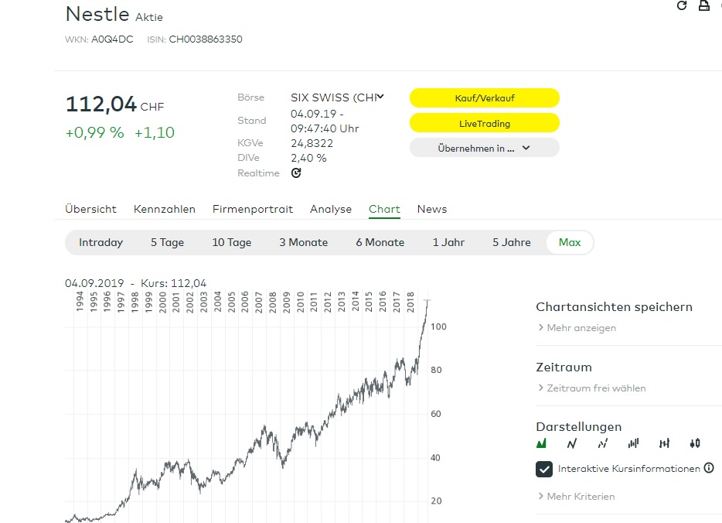The height and width of the screenshot is (523, 722).
Task: Select the bar chart style icon
Action: [x=634, y=443]
